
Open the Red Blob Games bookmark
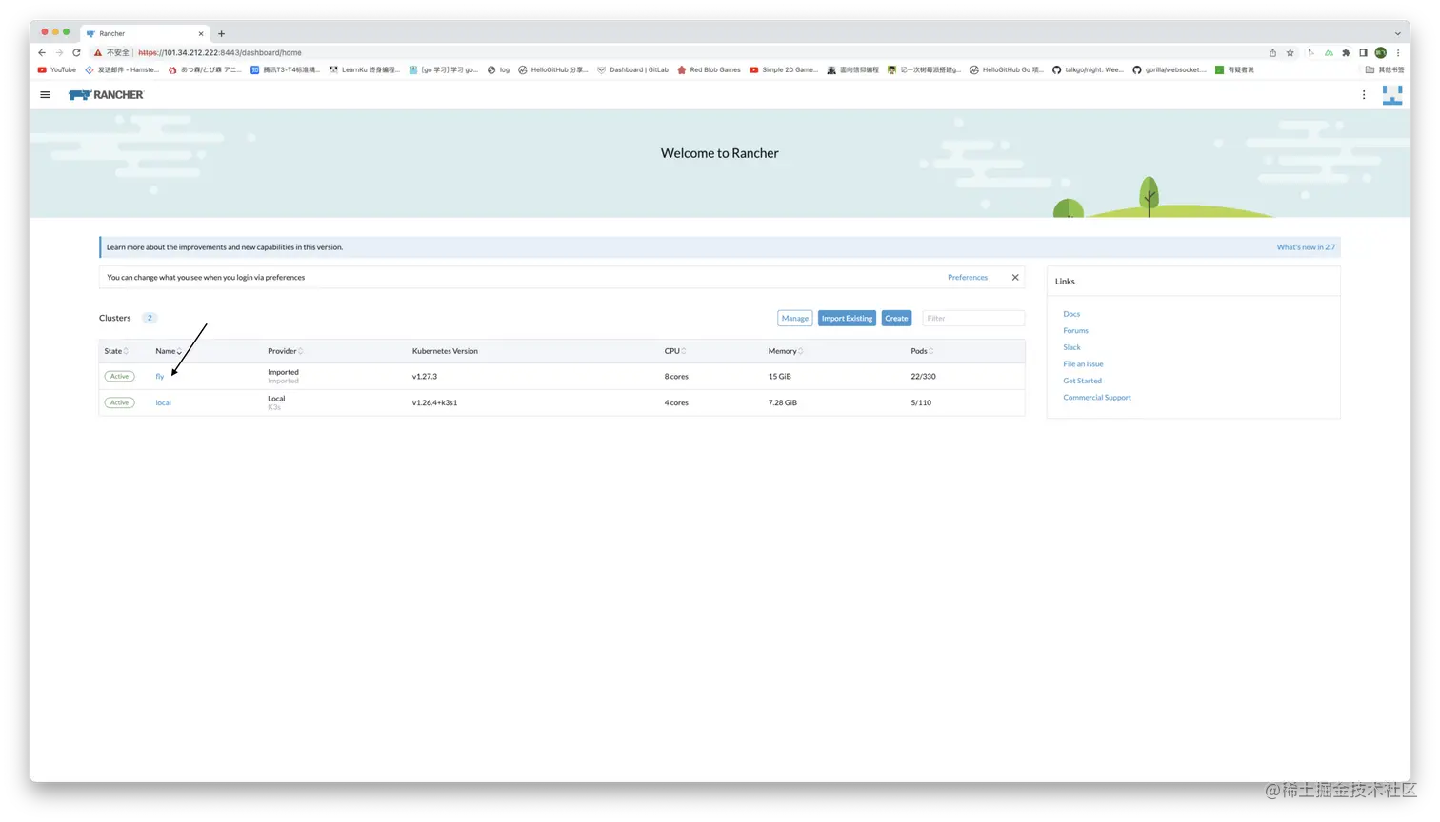(709, 69)
